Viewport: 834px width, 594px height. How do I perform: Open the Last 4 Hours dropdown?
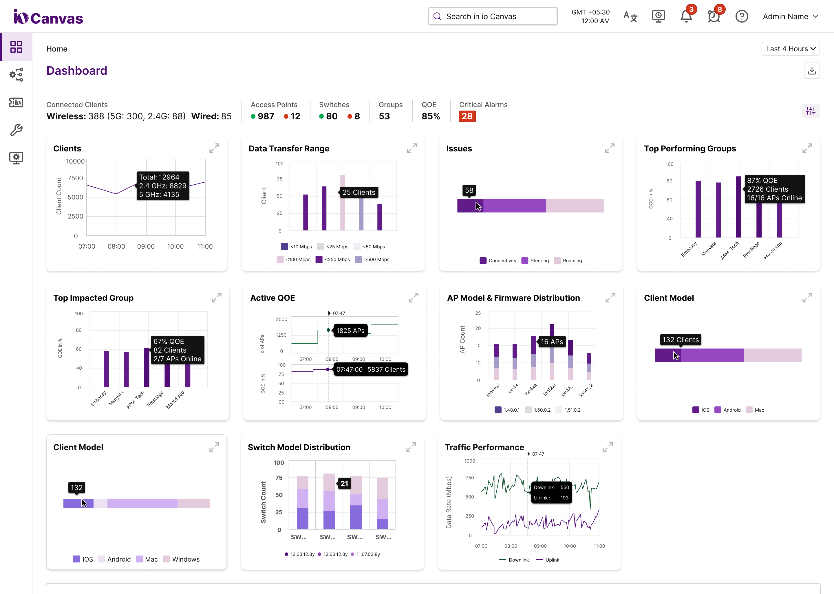click(x=791, y=49)
